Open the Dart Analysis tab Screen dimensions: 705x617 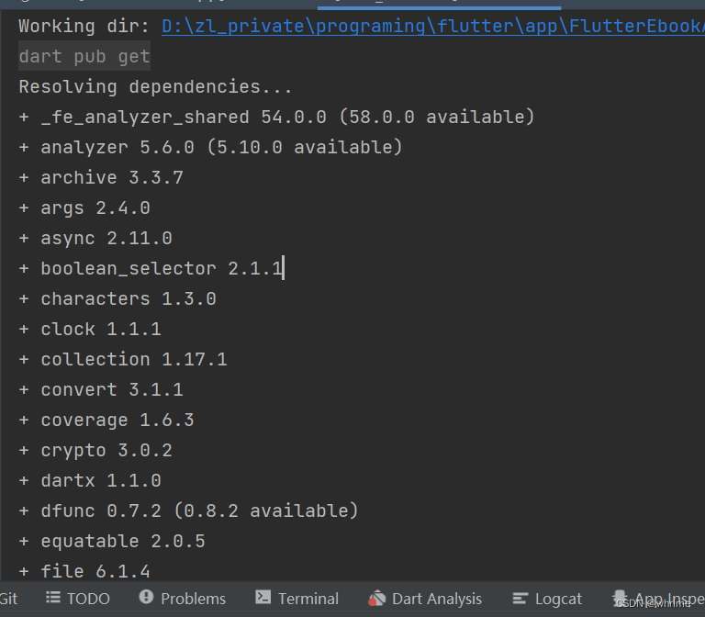click(x=425, y=599)
